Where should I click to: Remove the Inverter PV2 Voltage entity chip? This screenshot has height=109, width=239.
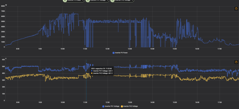point(132,1)
